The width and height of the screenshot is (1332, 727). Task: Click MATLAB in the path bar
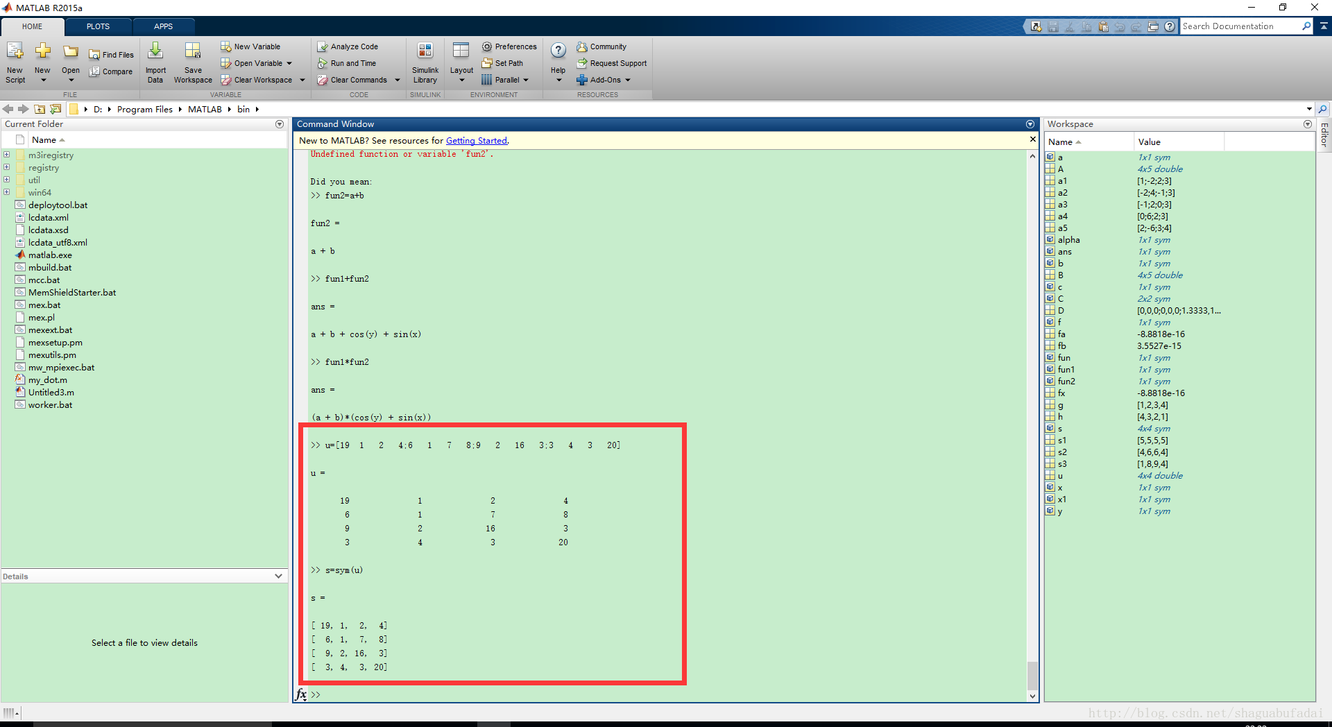(205, 109)
